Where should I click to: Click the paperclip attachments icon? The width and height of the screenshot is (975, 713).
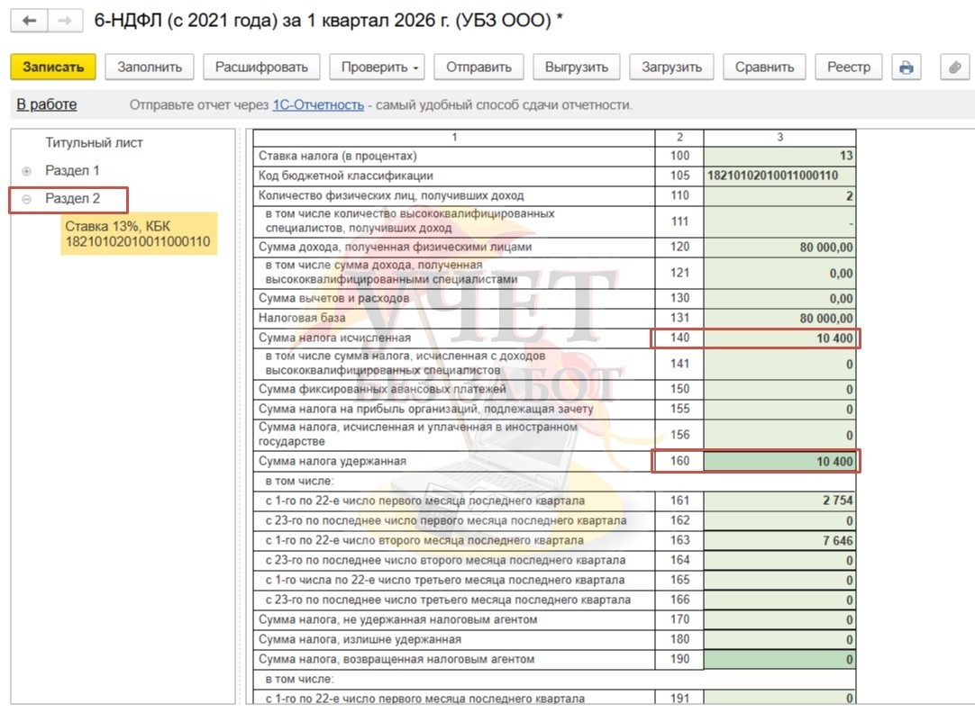[x=952, y=67]
